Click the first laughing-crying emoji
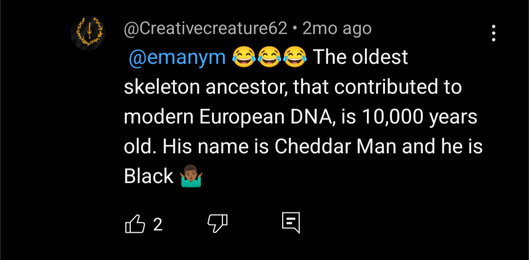The height and width of the screenshot is (260, 529). coord(242,58)
